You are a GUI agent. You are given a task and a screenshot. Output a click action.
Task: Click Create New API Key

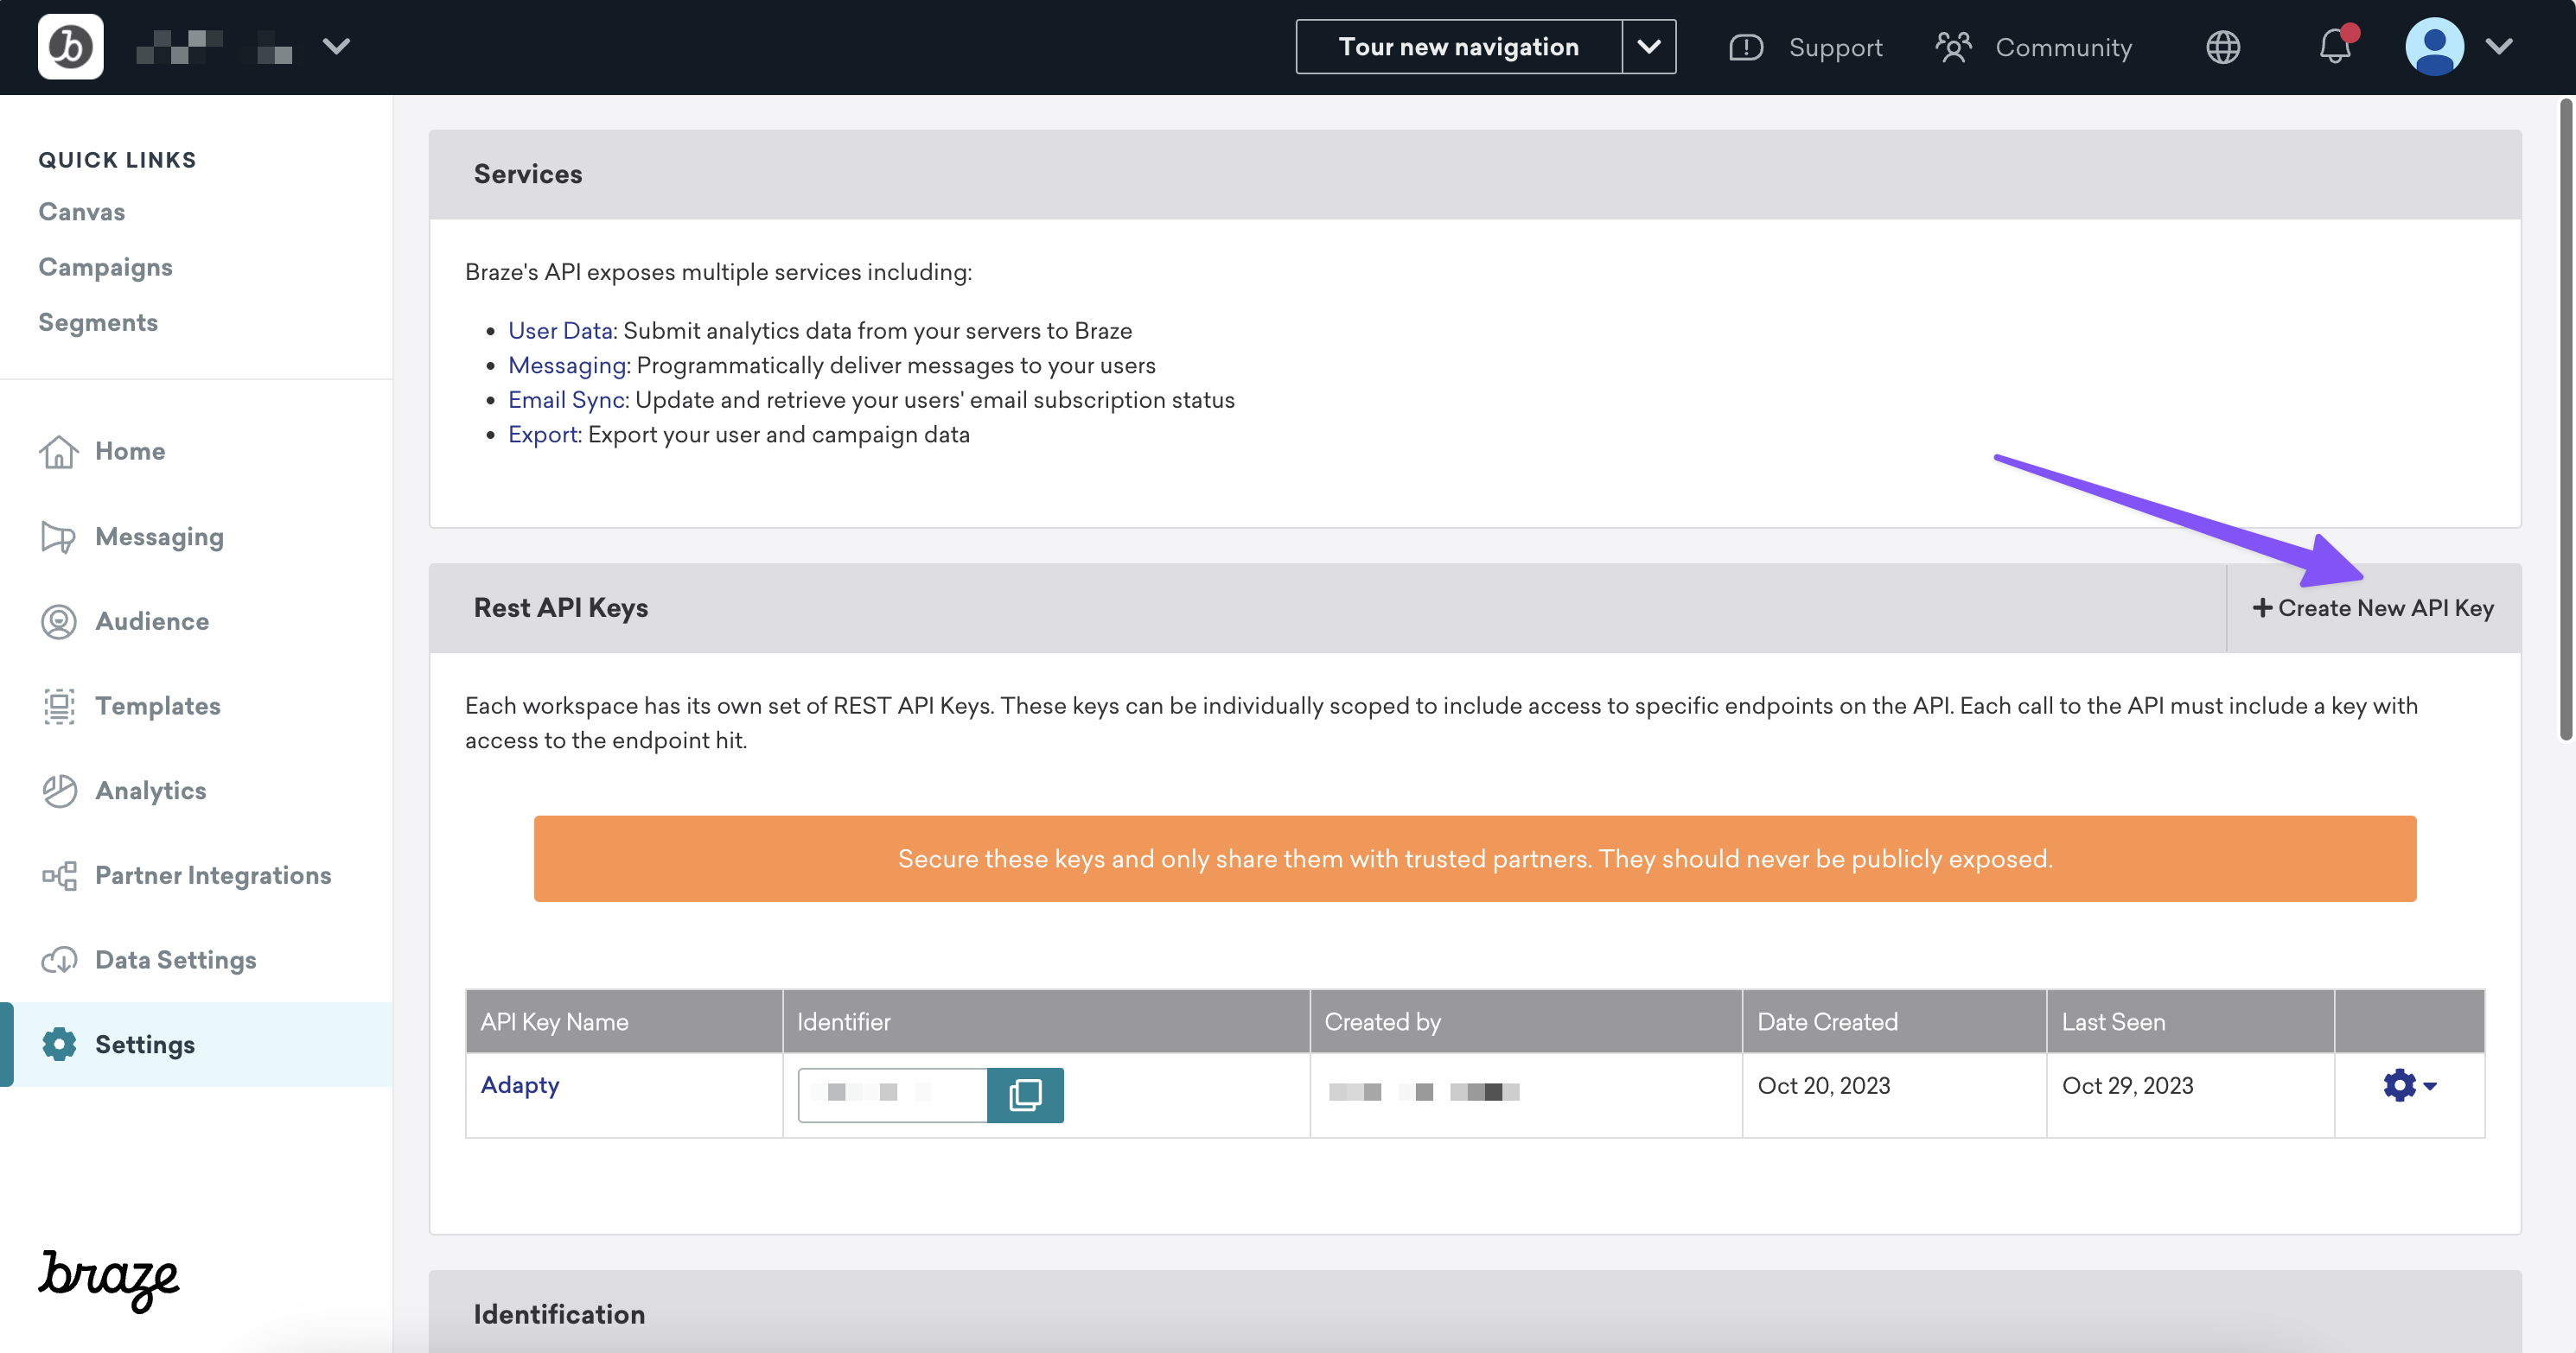(x=2373, y=607)
